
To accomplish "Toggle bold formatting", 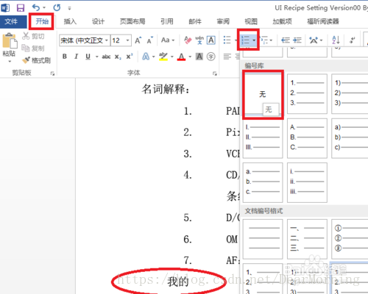I will coord(65,57).
